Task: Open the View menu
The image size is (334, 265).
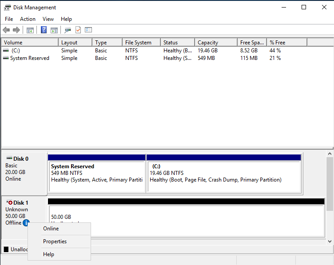Action: pos(48,19)
